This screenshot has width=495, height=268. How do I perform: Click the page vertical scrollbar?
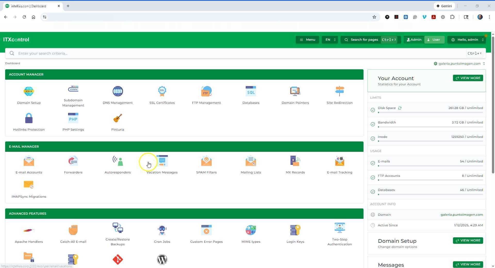click(493, 105)
